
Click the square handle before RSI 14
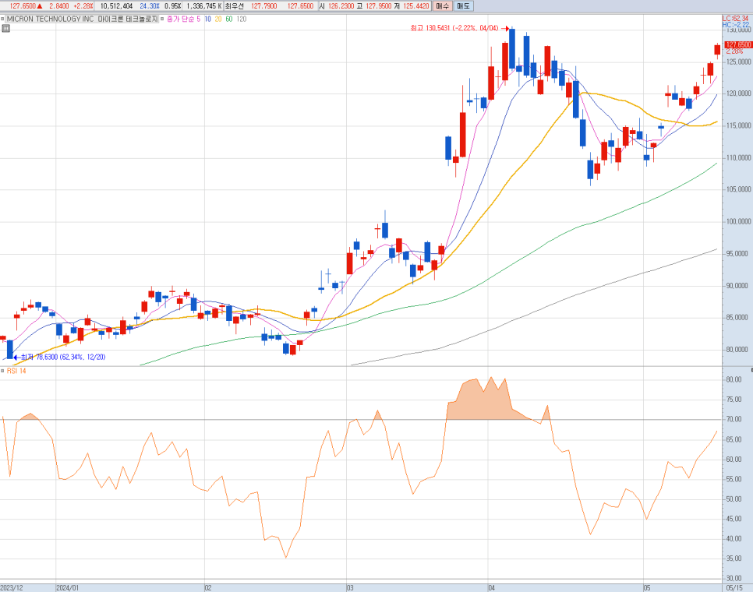(2, 371)
